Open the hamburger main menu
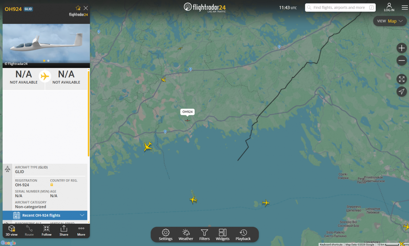 coord(405,8)
